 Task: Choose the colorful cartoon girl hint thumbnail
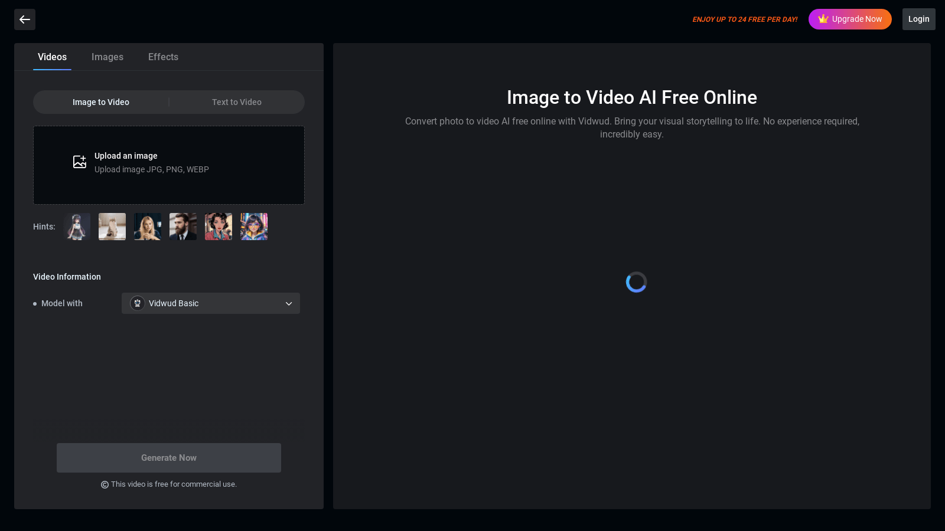tap(254, 227)
